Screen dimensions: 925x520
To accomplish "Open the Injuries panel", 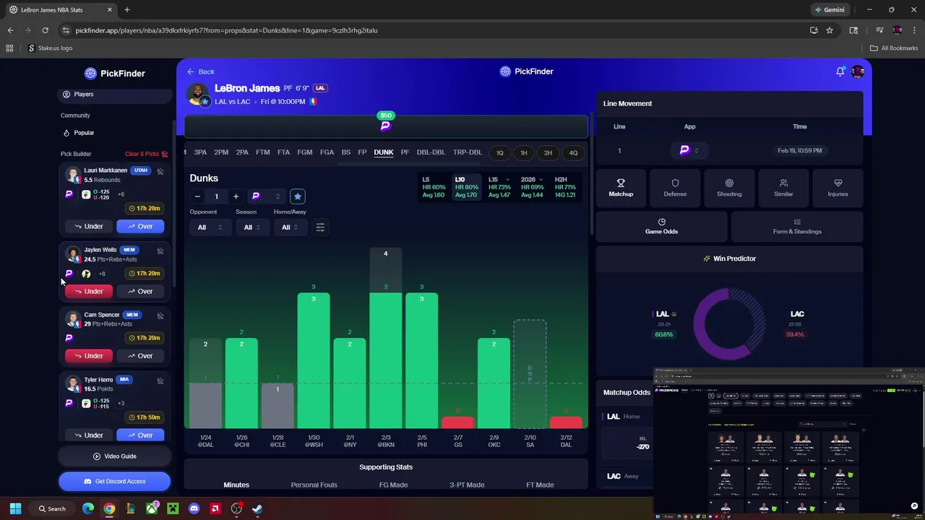I will (x=838, y=188).
